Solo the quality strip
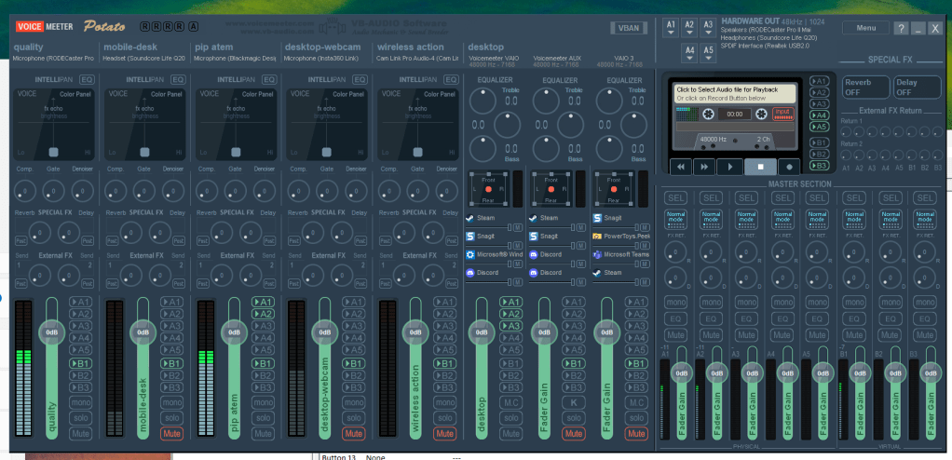952x460 pixels. [x=81, y=418]
